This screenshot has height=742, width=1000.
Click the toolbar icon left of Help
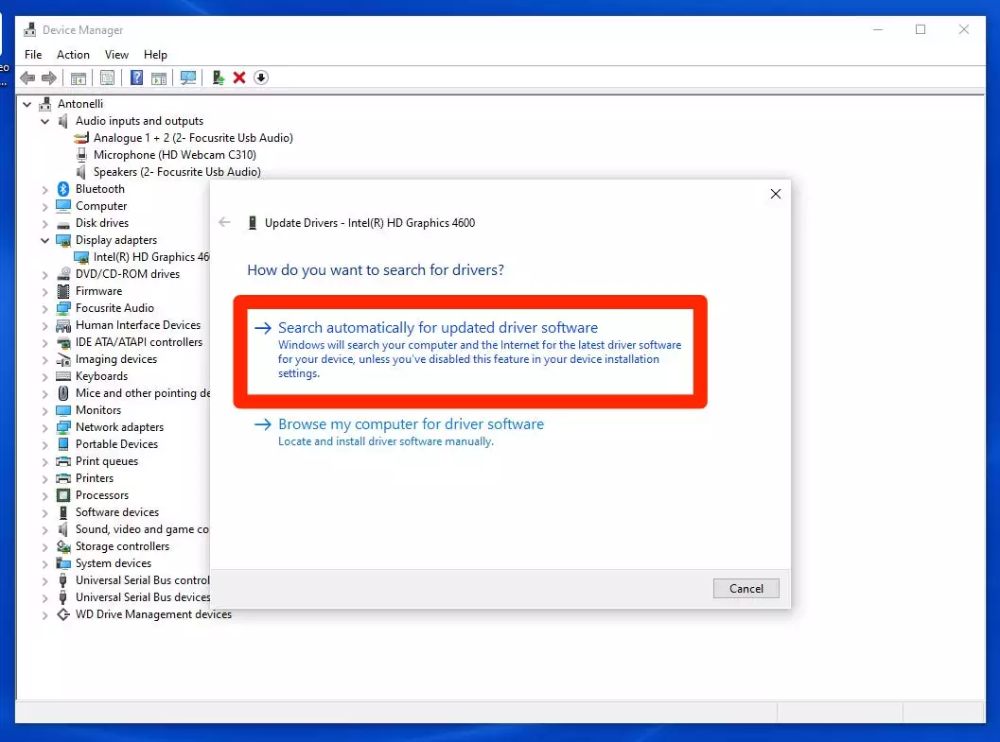108,78
